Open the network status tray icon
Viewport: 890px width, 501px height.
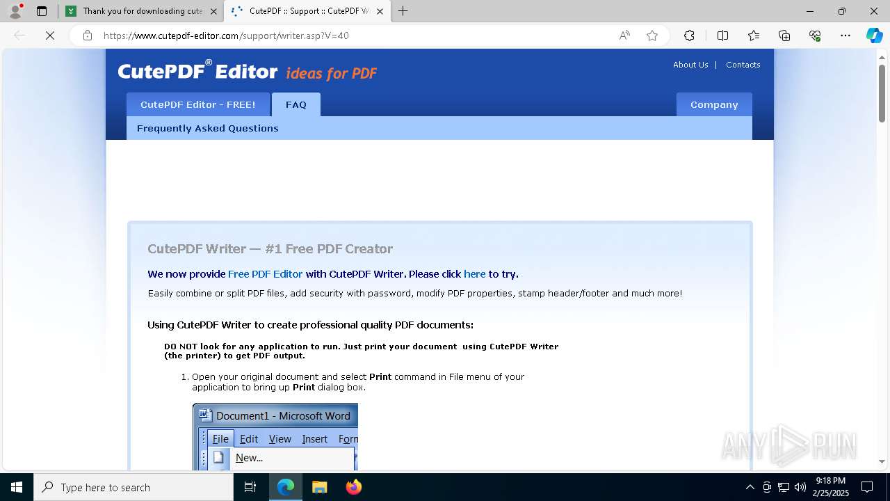coord(784,487)
